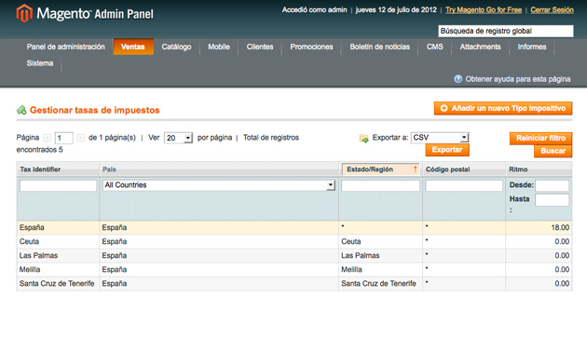Click Reiniciar filtro button

(540, 138)
